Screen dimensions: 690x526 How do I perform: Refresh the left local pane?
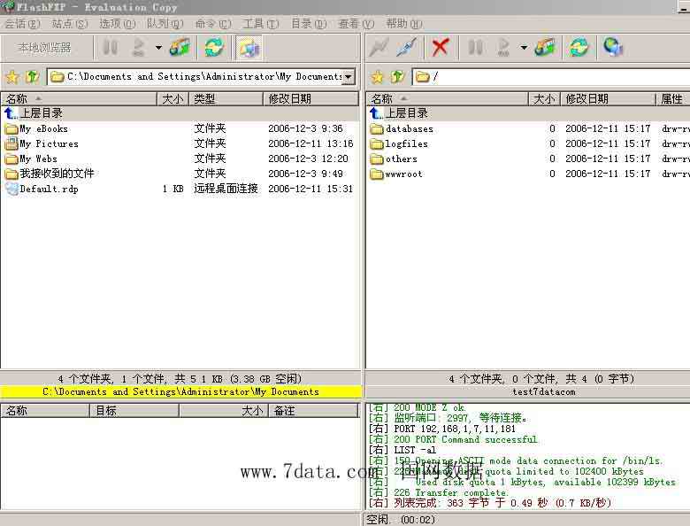(x=214, y=48)
